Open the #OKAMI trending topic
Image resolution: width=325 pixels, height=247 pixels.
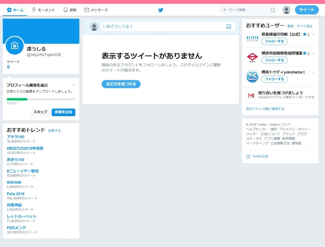[x=14, y=182]
